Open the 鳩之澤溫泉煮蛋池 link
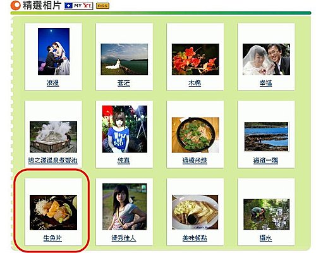The image size is (316, 253). click(x=53, y=161)
